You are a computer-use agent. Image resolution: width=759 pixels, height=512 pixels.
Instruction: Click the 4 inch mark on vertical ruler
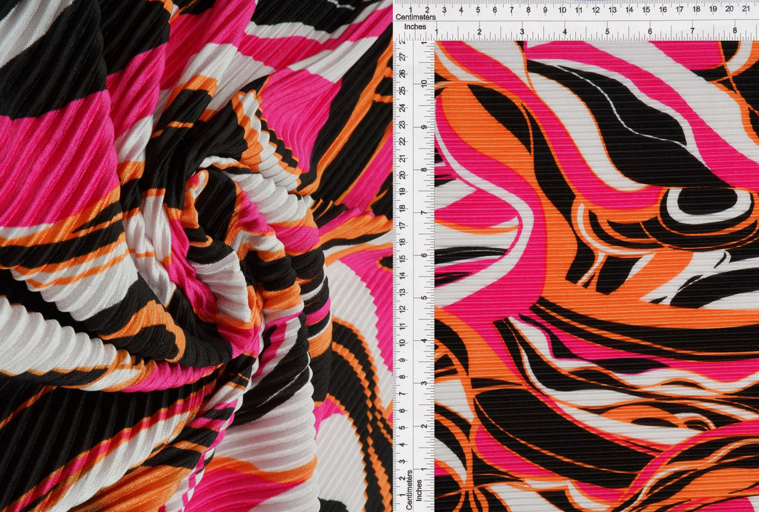tap(425, 342)
